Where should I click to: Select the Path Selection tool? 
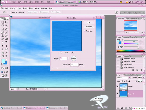[x=3, y=46]
